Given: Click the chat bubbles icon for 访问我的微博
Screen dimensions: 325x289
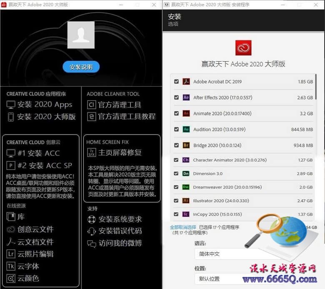Looking at the screenshot, I should 92,244.
